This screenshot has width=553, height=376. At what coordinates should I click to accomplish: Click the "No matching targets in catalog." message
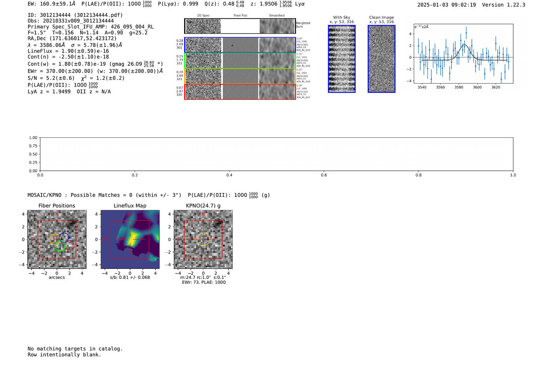[75, 349]
